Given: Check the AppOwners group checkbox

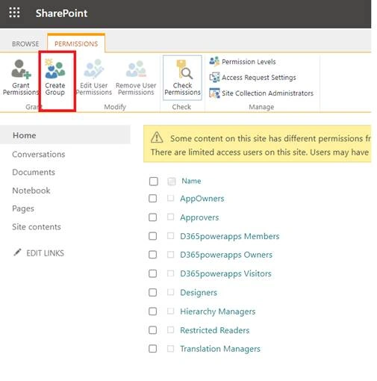Looking at the screenshot, I should 152,199.
